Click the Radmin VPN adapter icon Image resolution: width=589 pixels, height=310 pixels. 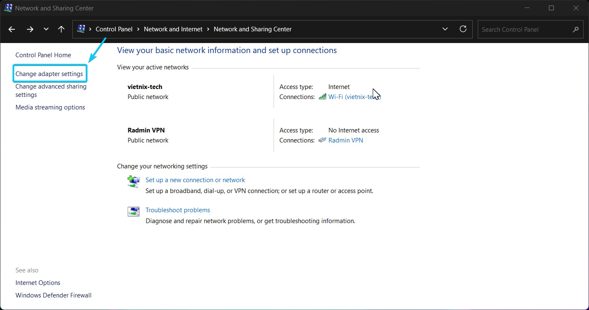point(322,140)
